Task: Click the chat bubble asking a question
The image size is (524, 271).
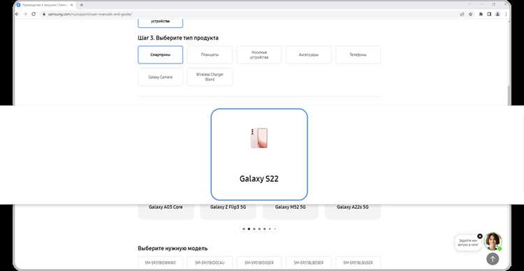Action: click(x=469, y=243)
